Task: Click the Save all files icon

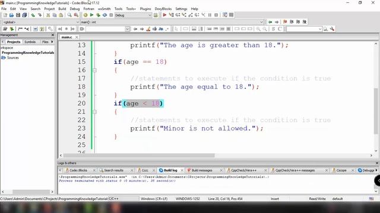Action: point(24,15)
